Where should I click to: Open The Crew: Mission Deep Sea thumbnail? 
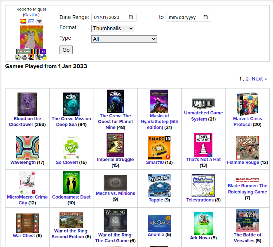tap(71, 104)
